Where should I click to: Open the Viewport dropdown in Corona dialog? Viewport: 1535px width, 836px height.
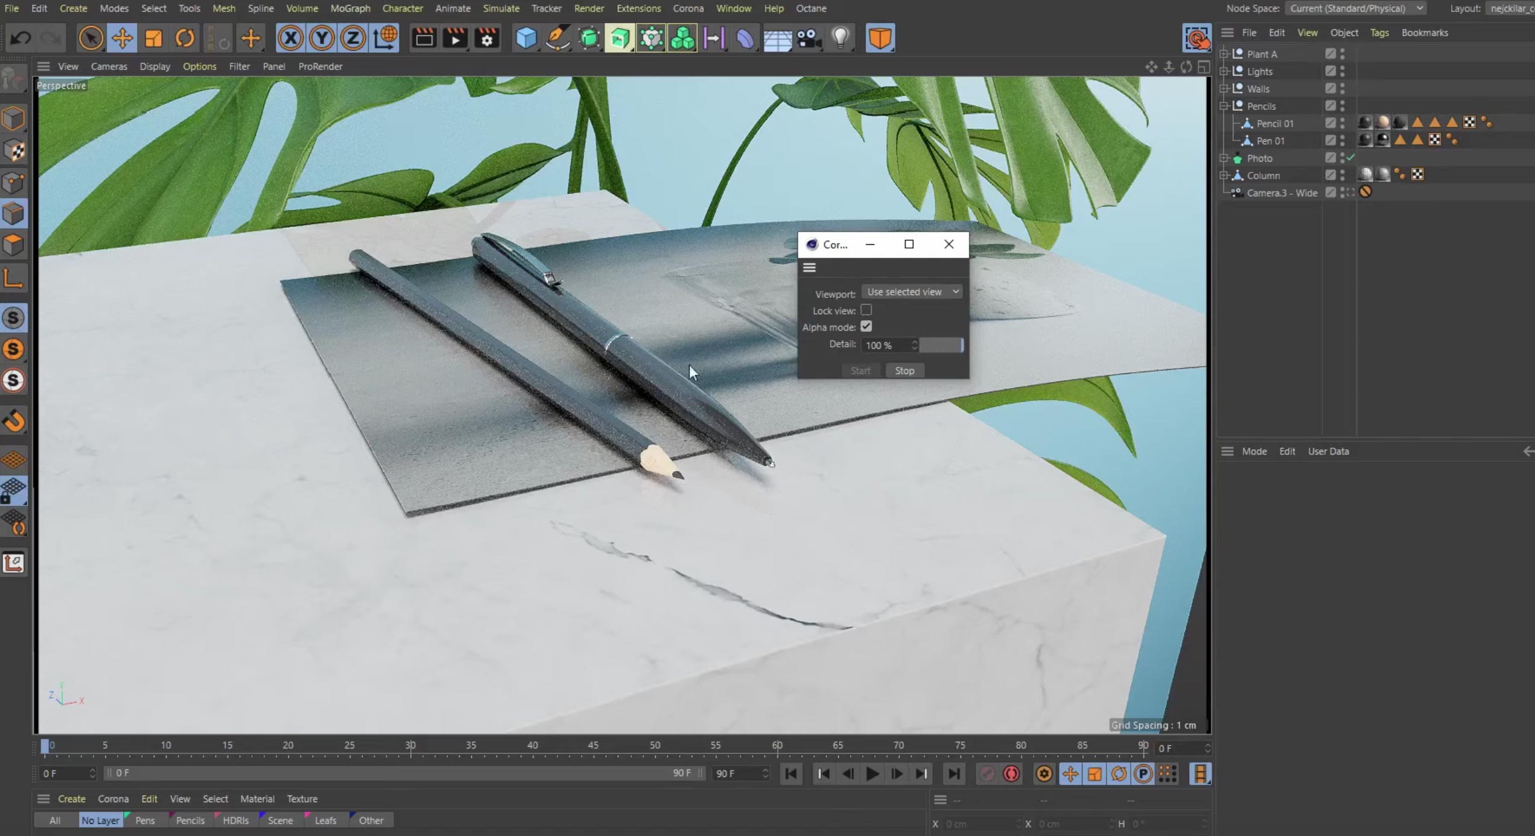pyautogui.click(x=911, y=291)
